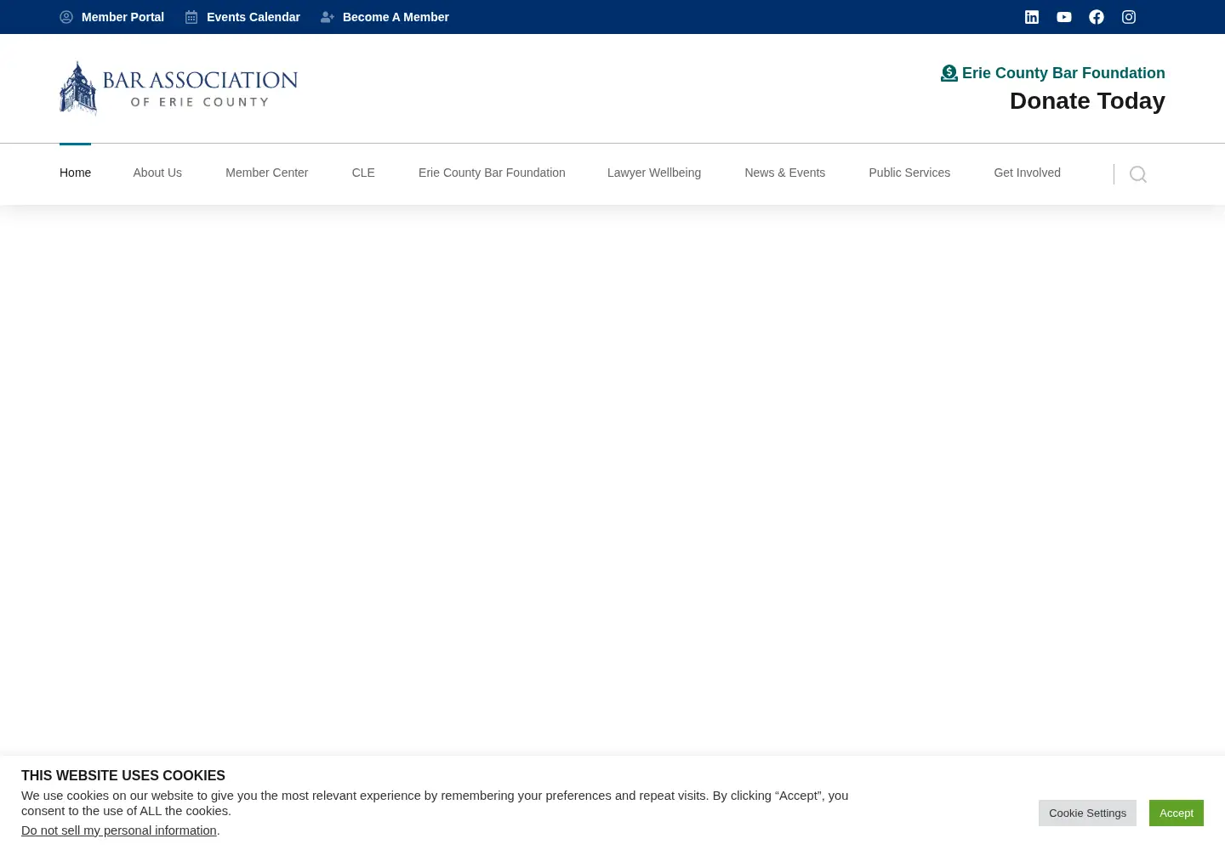Select Become A Member link
Screen dimensions: 1225x850
tap(396, 17)
